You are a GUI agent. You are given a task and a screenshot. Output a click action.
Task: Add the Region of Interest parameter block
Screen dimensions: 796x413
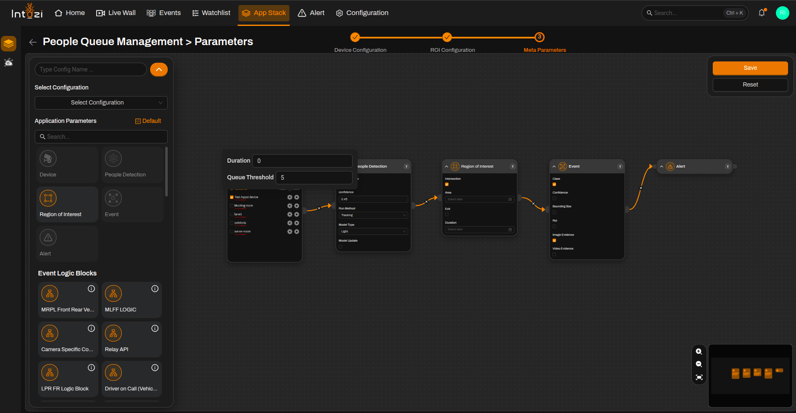(67, 204)
